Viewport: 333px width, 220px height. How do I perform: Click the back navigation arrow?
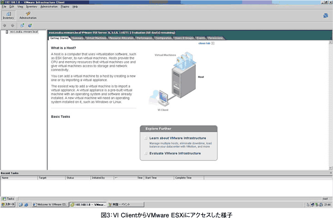pos(4,26)
